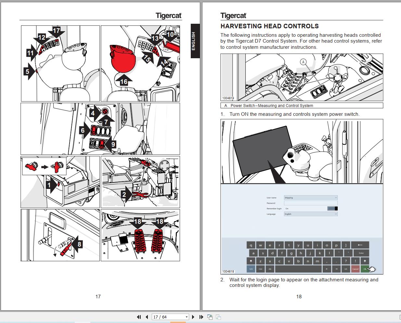Click the greyed next view icon in the bottom bar
The image size is (401, 323).
tap(218, 317)
